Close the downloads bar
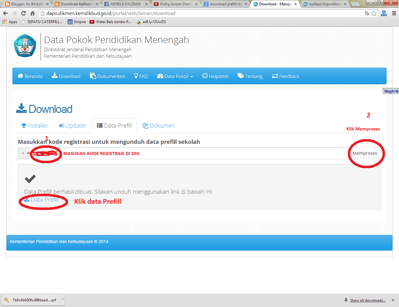Viewport: 399px width, 307px height. (x=393, y=300)
